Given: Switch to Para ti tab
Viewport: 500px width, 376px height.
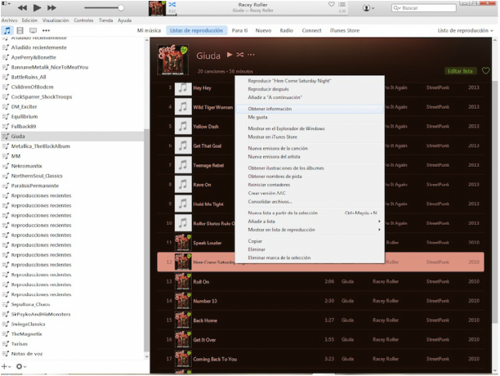Looking at the screenshot, I should click(239, 30).
